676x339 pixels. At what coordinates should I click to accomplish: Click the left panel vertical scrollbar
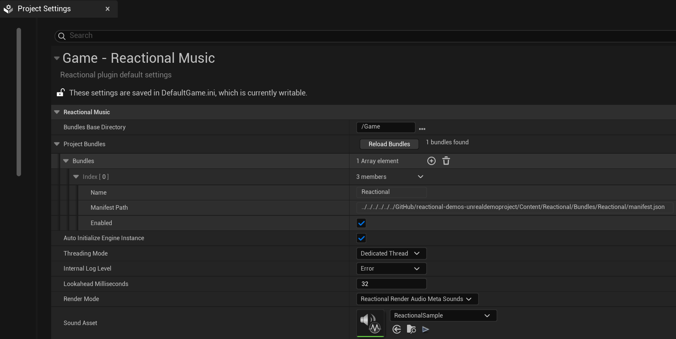point(19,101)
